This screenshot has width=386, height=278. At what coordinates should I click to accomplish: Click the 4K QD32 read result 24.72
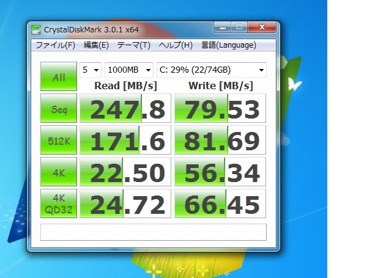pyautogui.click(x=125, y=203)
